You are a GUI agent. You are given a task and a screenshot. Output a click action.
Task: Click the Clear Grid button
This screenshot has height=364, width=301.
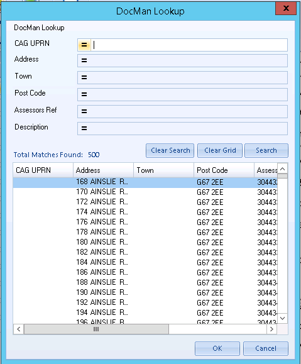[220, 150]
